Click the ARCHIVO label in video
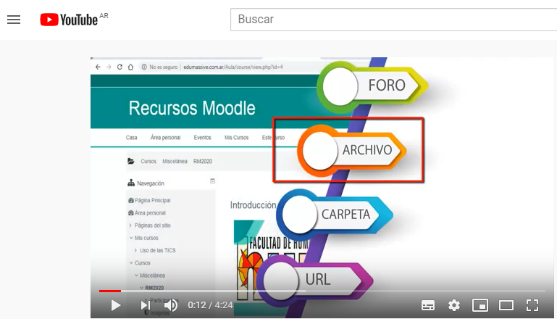This screenshot has width=557, height=319. 367,150
